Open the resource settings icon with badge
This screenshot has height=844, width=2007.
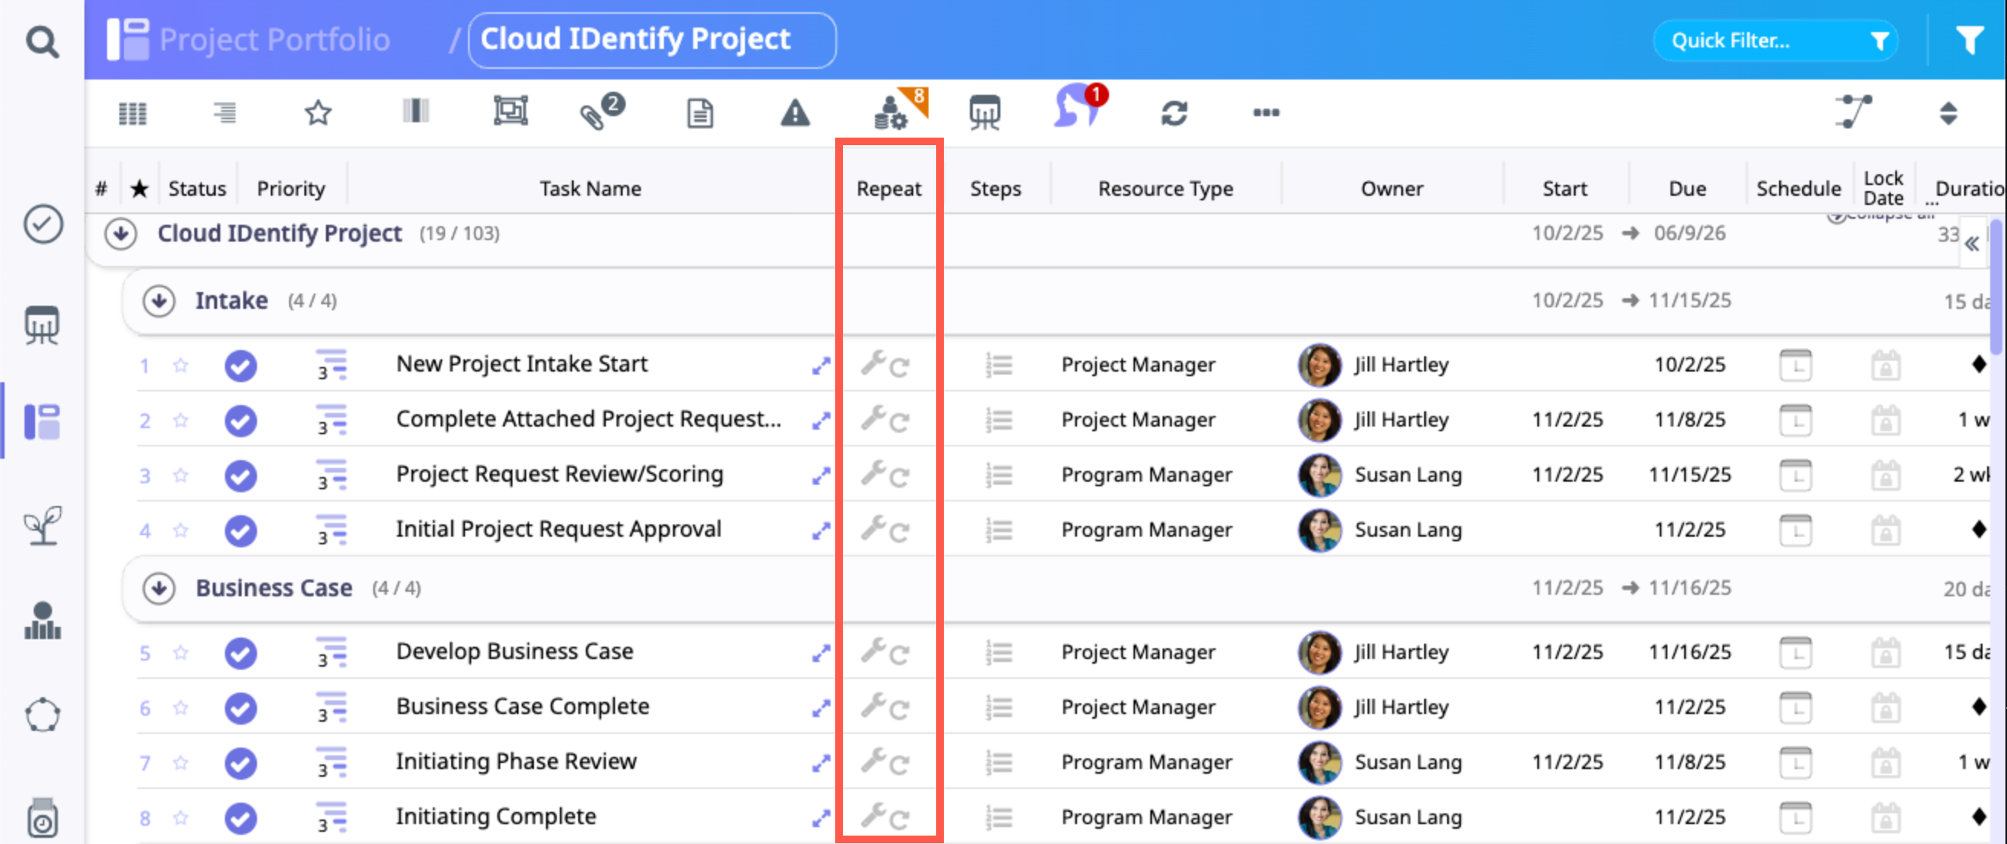[891, 114]
